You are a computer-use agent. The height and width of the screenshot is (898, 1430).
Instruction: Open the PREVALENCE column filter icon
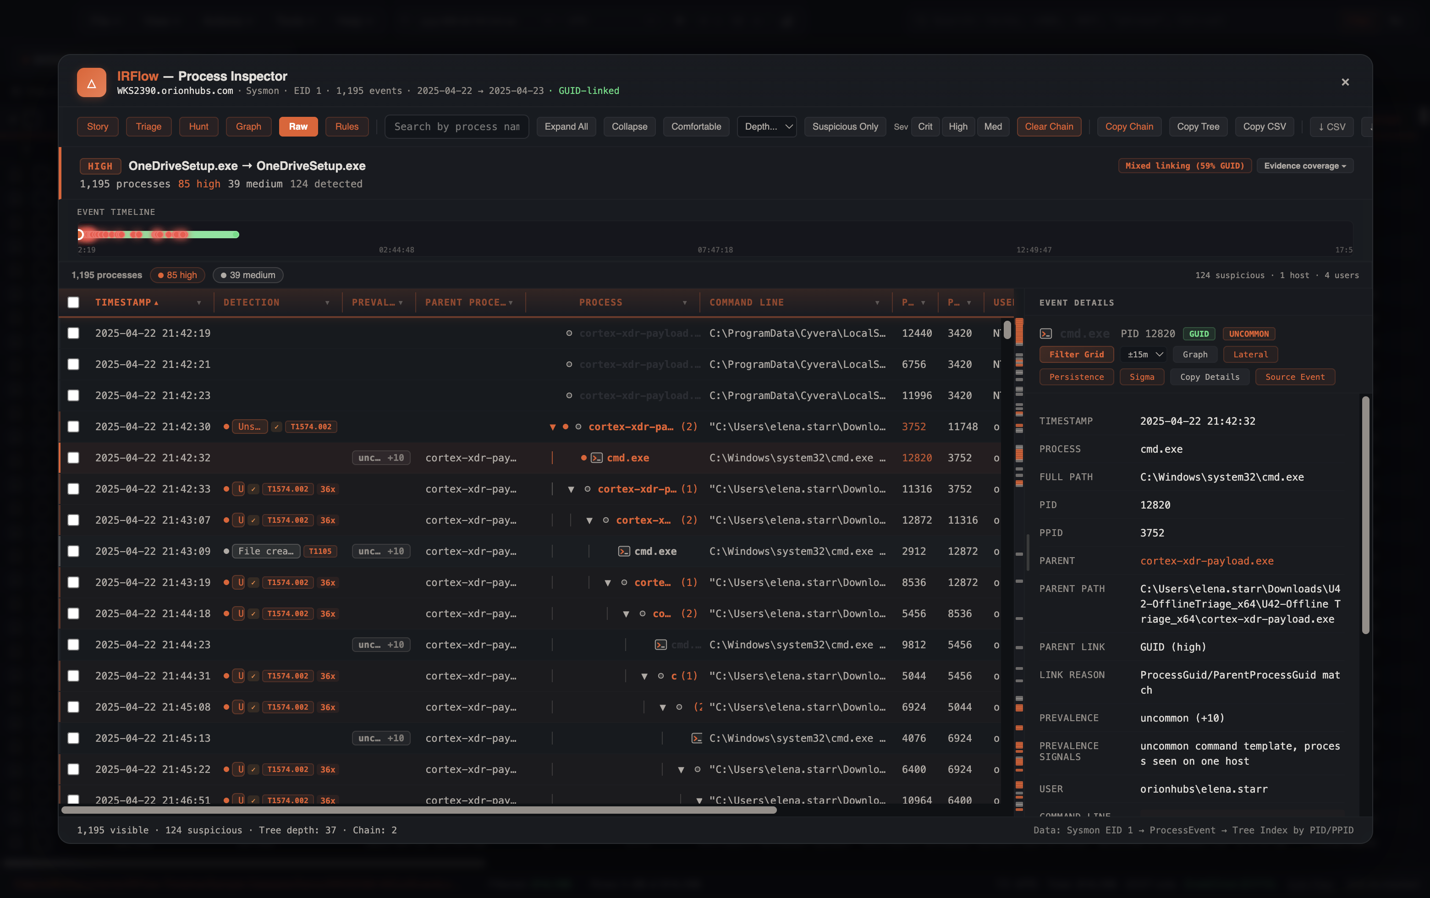click(401, 303)
